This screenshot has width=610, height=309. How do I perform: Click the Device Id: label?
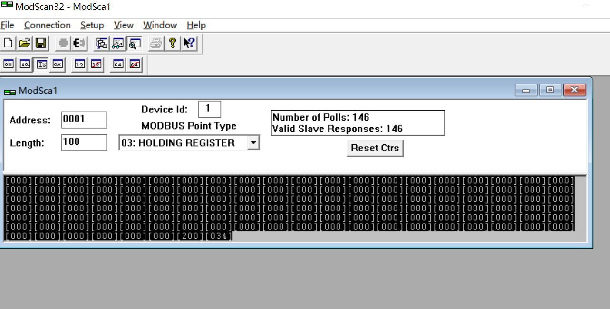click(x=165, y=110)
